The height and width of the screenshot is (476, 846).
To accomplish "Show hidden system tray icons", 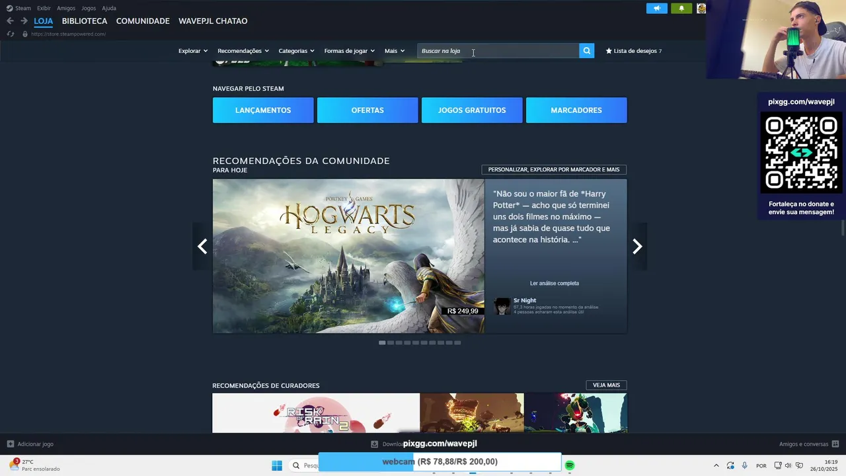I will coord(716,465).
